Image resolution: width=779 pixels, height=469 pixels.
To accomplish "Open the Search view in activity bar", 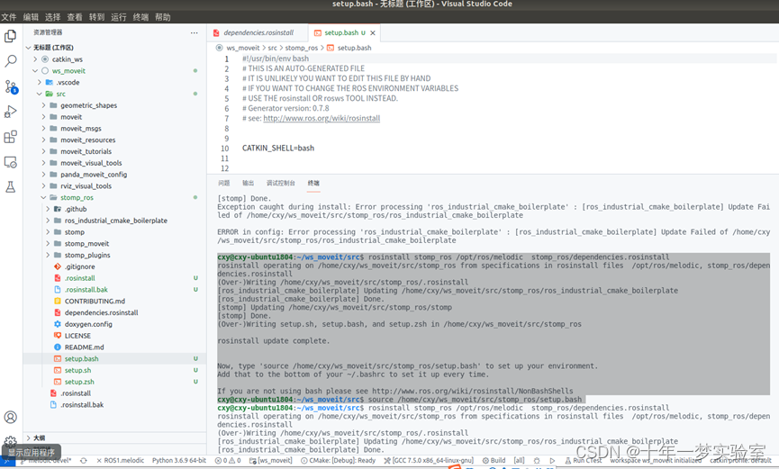I will [x=11, y=61].
